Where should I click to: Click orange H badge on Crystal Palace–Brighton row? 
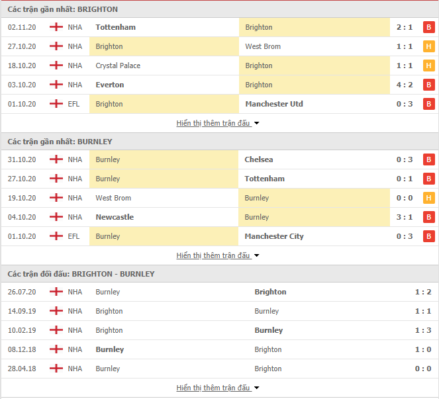coord(428,66)
